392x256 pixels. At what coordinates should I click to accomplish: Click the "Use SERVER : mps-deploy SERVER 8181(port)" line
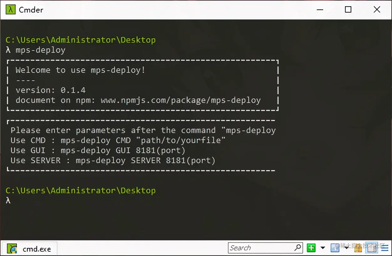pyautogui.click(x=113, y=160)
